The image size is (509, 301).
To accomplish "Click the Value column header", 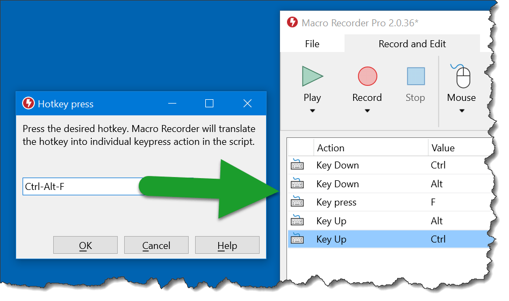I will [443, 148].
